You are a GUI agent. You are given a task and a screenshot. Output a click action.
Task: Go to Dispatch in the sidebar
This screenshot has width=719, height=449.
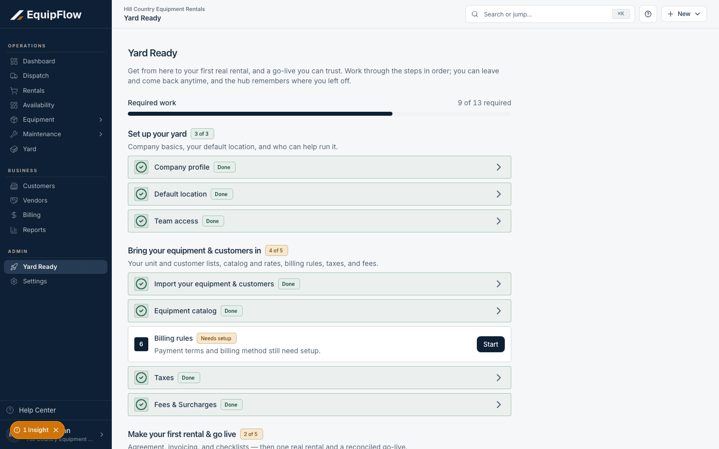point(55,76)
